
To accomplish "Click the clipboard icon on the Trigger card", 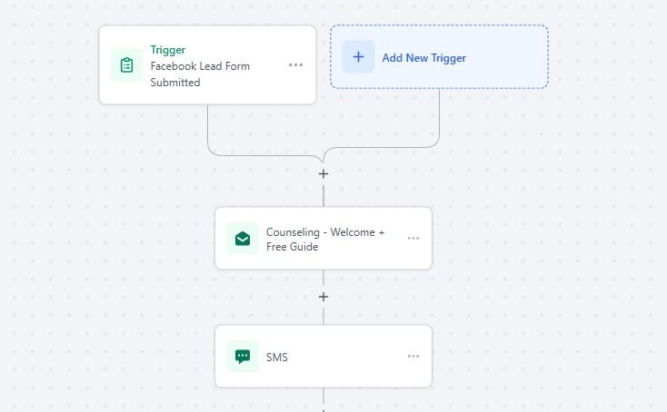I will (126, 65).
